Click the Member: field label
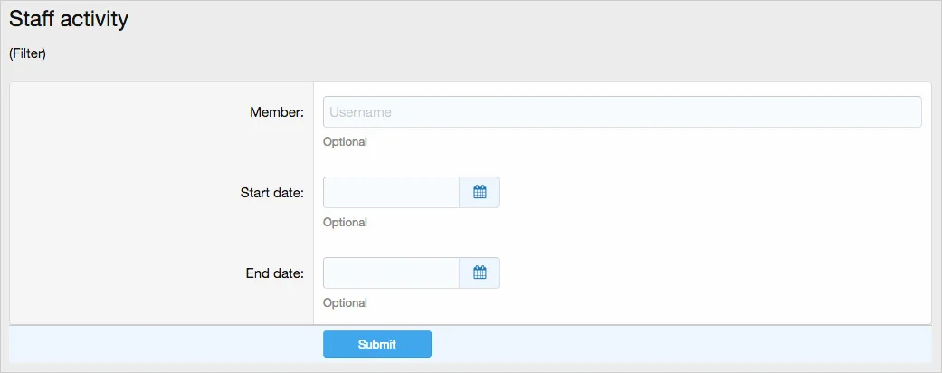The width and height of the screenshot is (942, 373). (x=276, y=112)
